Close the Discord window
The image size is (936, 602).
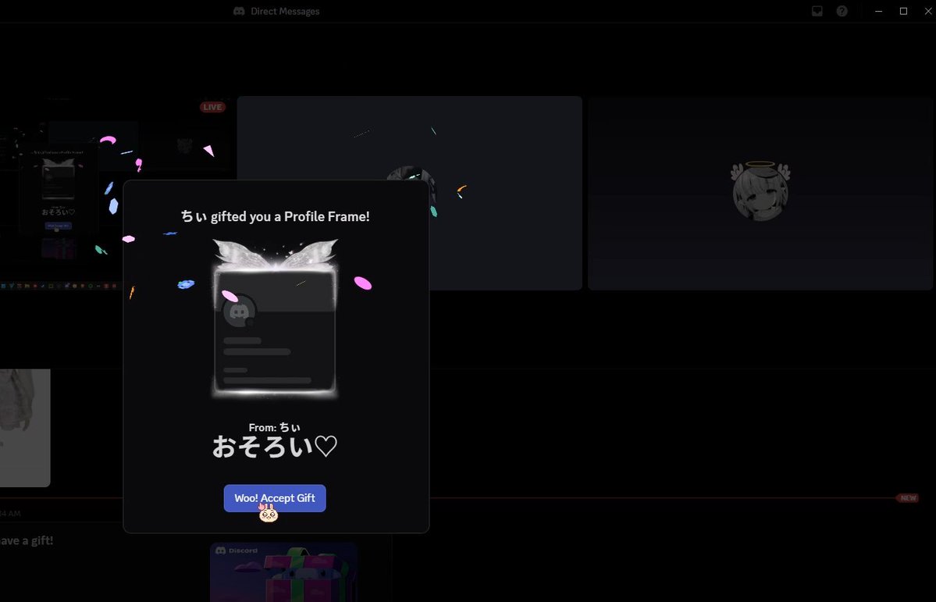[928, 12]
